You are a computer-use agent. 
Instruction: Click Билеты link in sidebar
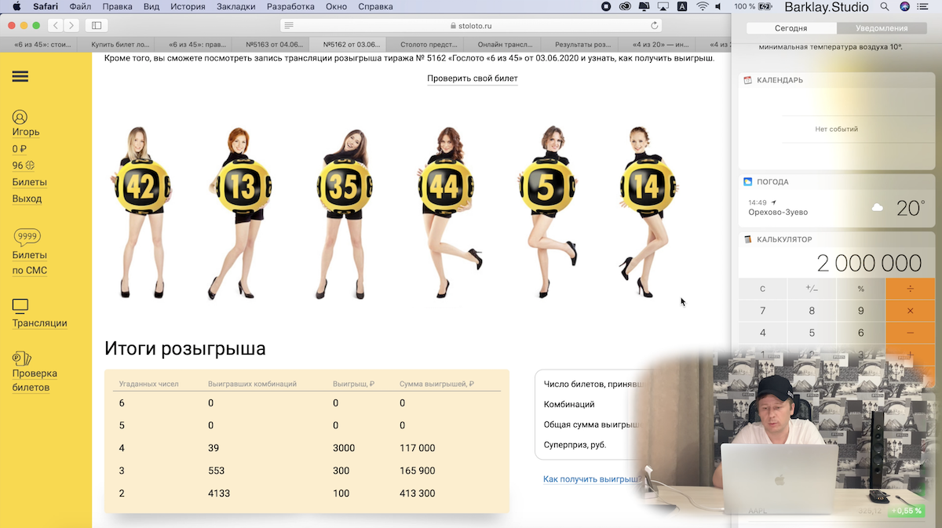point(30,182)
